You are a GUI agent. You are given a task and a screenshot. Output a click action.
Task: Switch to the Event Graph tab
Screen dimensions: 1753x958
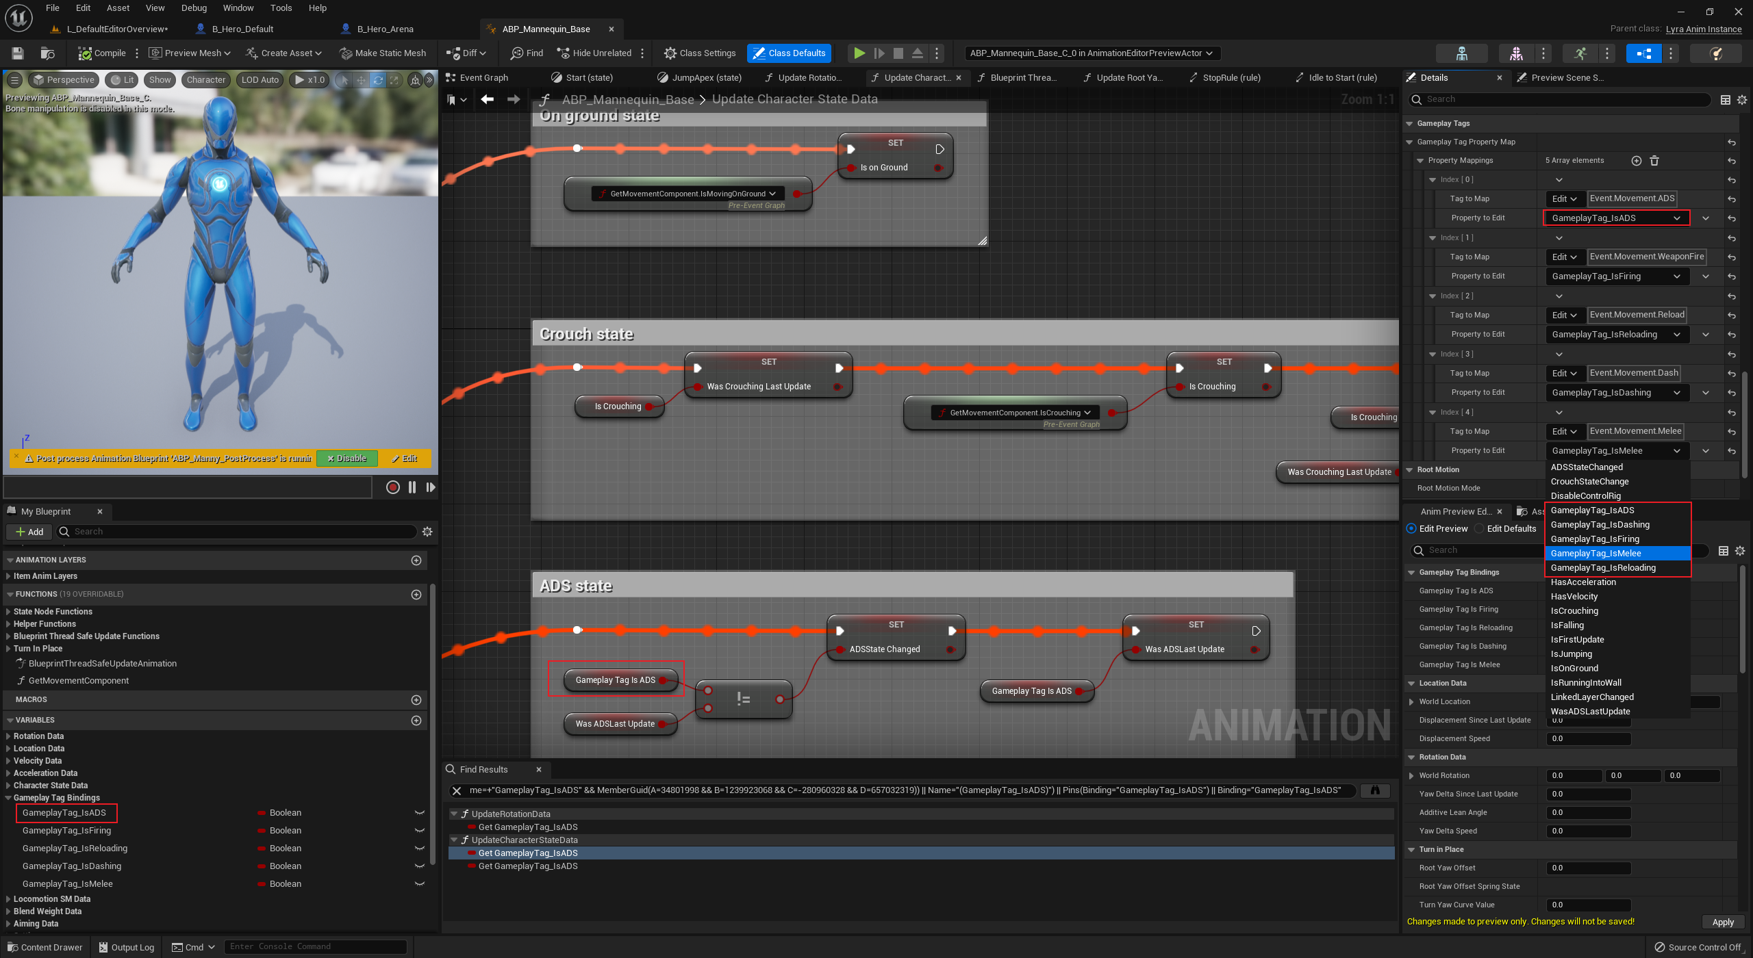pos(483,78)
